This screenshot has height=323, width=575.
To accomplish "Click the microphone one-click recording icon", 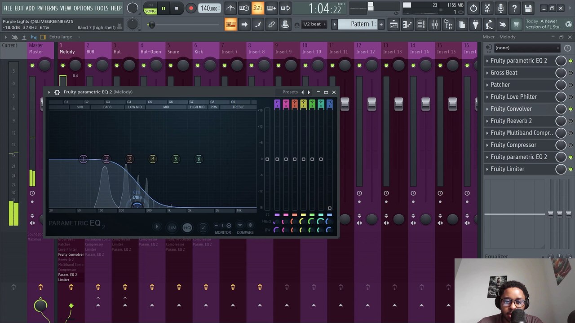I will click(x=501, y=8).
